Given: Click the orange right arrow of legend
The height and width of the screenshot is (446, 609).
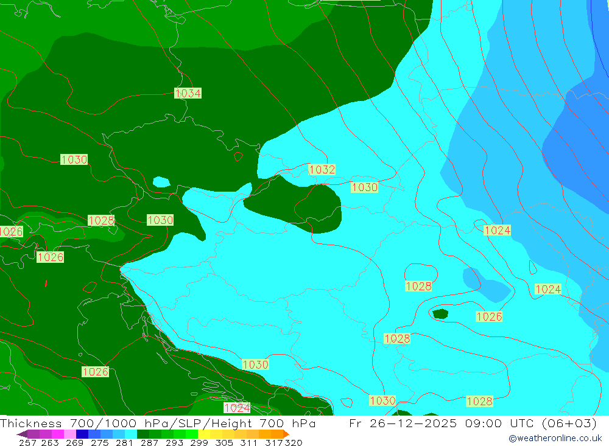Looking at the screenshot, I should click(x=286, y=434).
